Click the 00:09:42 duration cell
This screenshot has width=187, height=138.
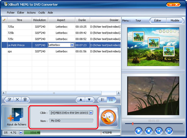pyautogui.click(x=81, y=33)
